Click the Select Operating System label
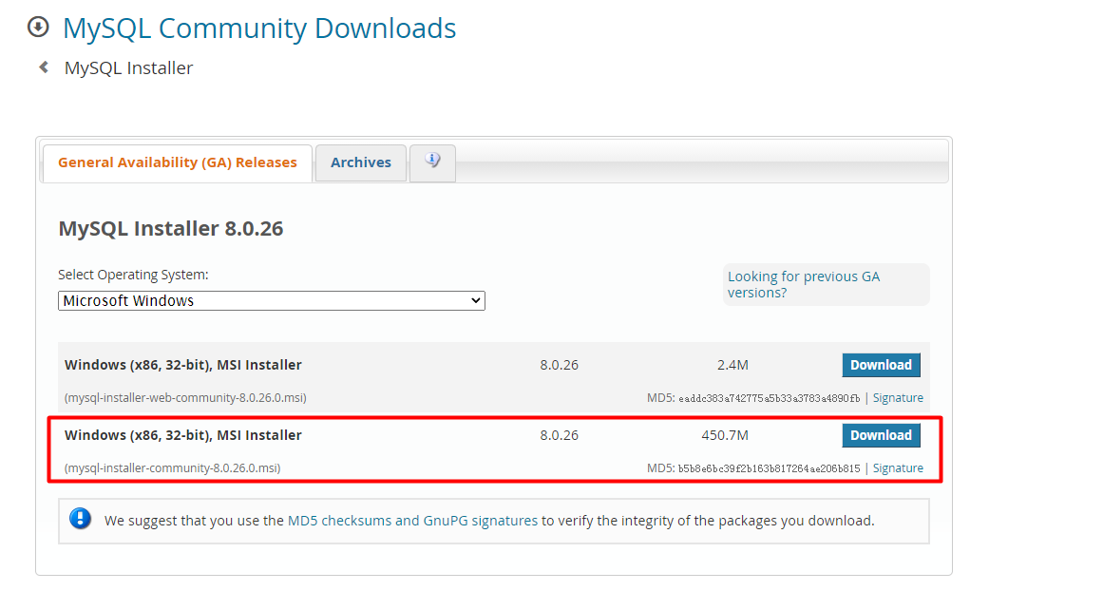This screenshot has height=591, width=1103. (134, 276)
